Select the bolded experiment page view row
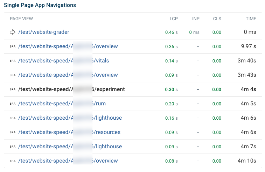The width and height of the screenshot is (265, 172). pos(133,89)
